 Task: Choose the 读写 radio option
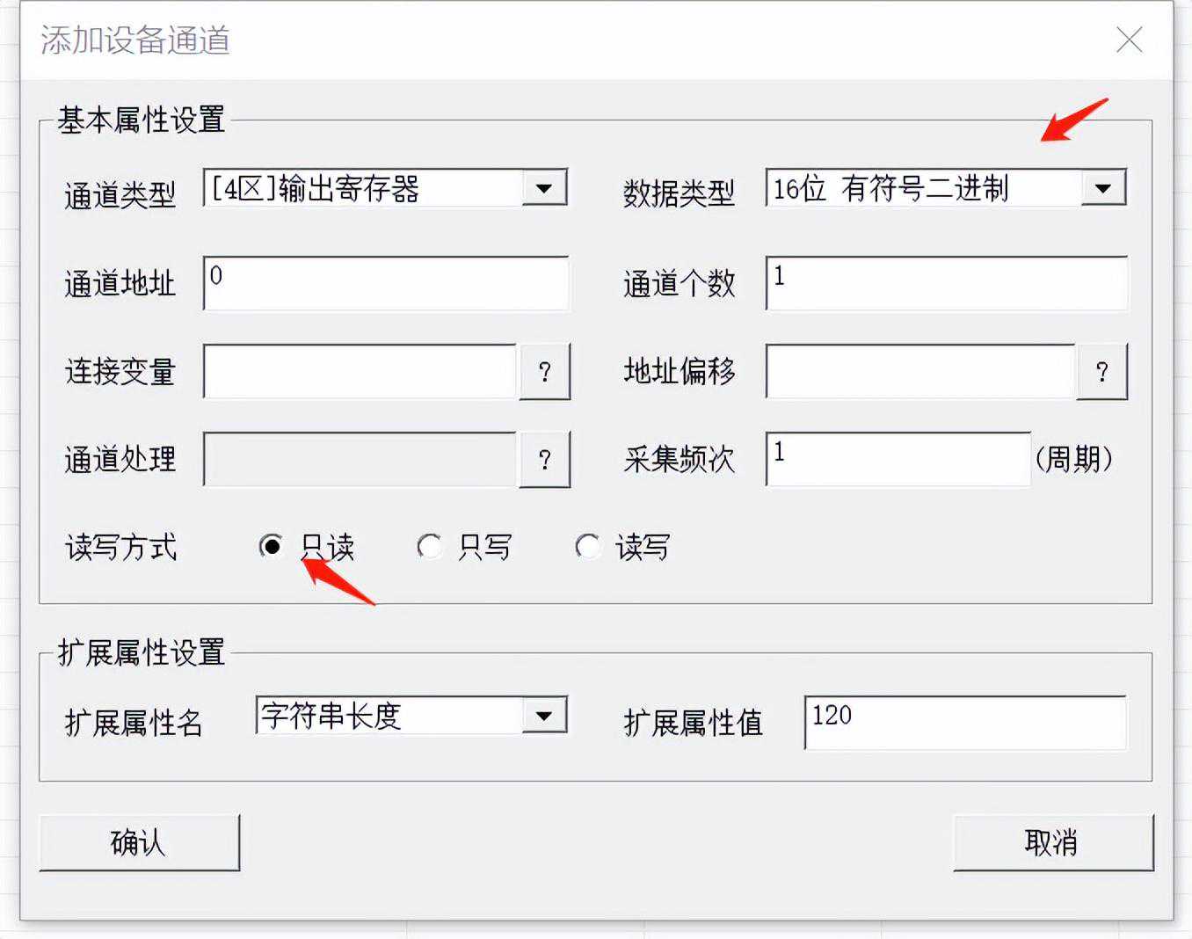587,546
